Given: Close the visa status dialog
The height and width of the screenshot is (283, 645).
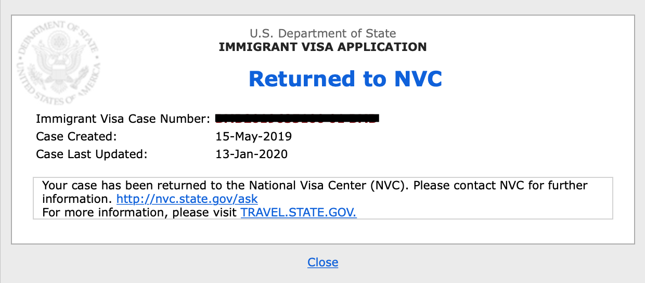Looking at the screenshot, I should click(x=322, y=262).
